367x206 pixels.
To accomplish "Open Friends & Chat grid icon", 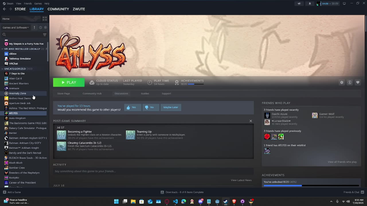I will pos(362,192).
